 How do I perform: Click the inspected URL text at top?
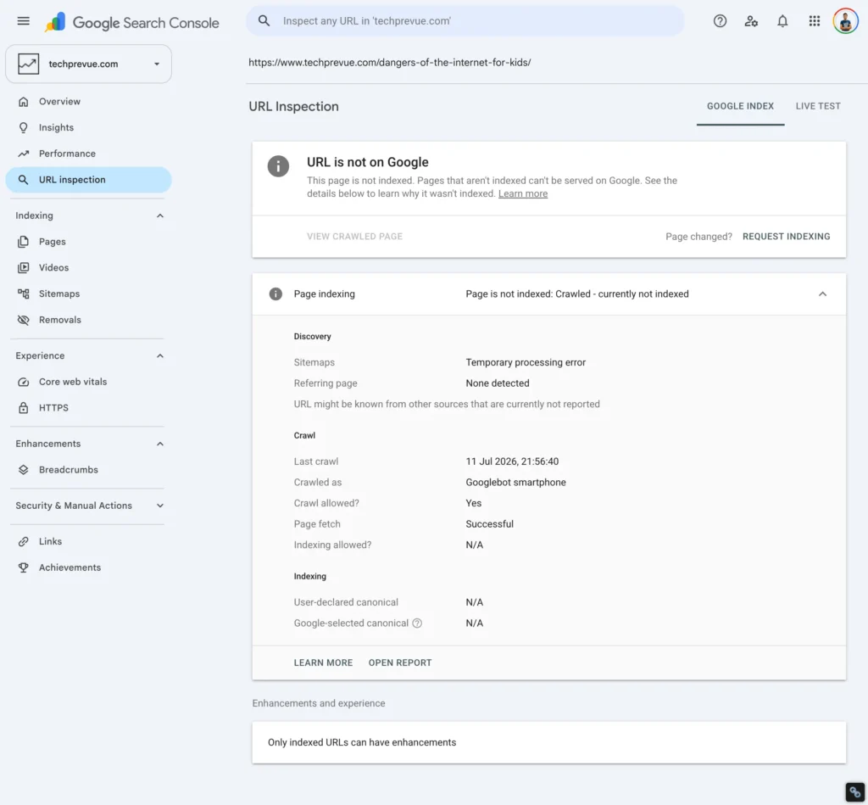click(390, 63)
